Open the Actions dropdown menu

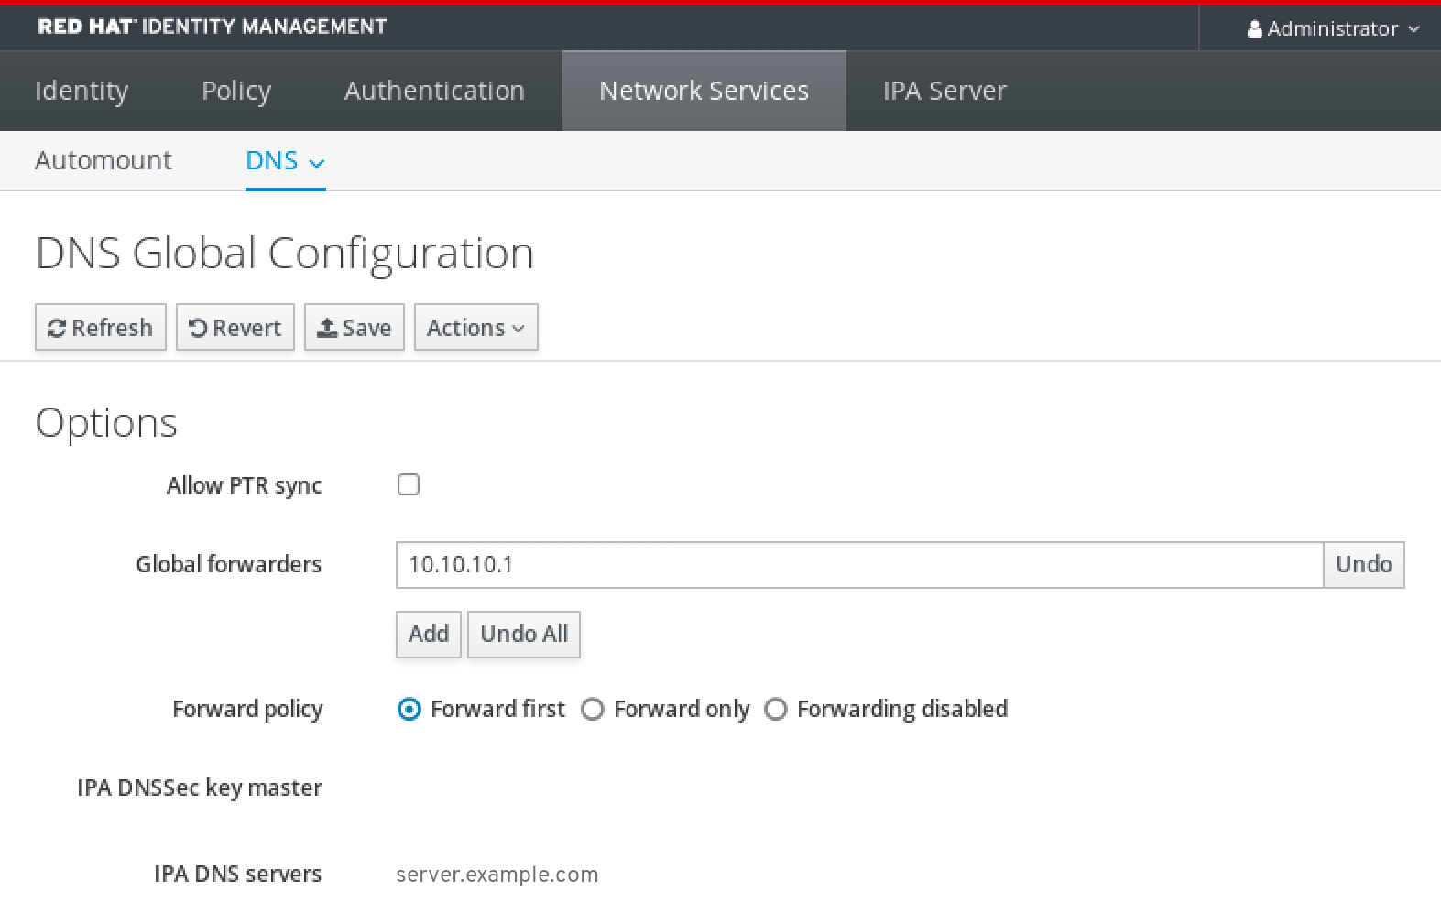475,328
